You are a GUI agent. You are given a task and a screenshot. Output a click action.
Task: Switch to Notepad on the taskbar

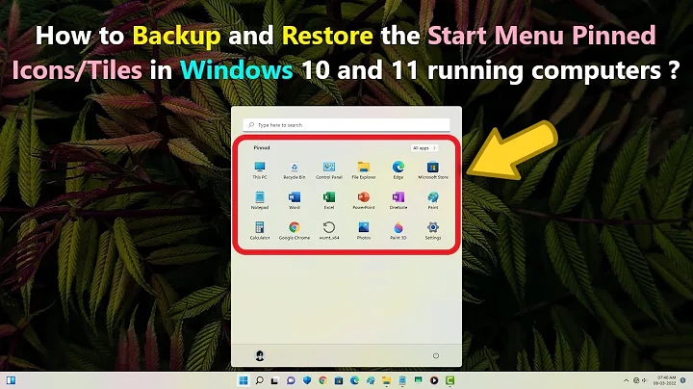pyautogui.click(x=402, y=380)
